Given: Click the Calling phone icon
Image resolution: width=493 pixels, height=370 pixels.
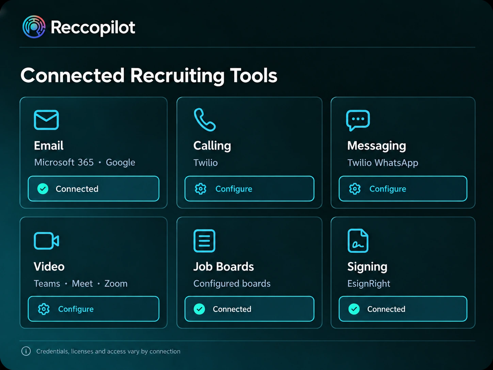Looking at the screenshot, I should pos(205,120).
